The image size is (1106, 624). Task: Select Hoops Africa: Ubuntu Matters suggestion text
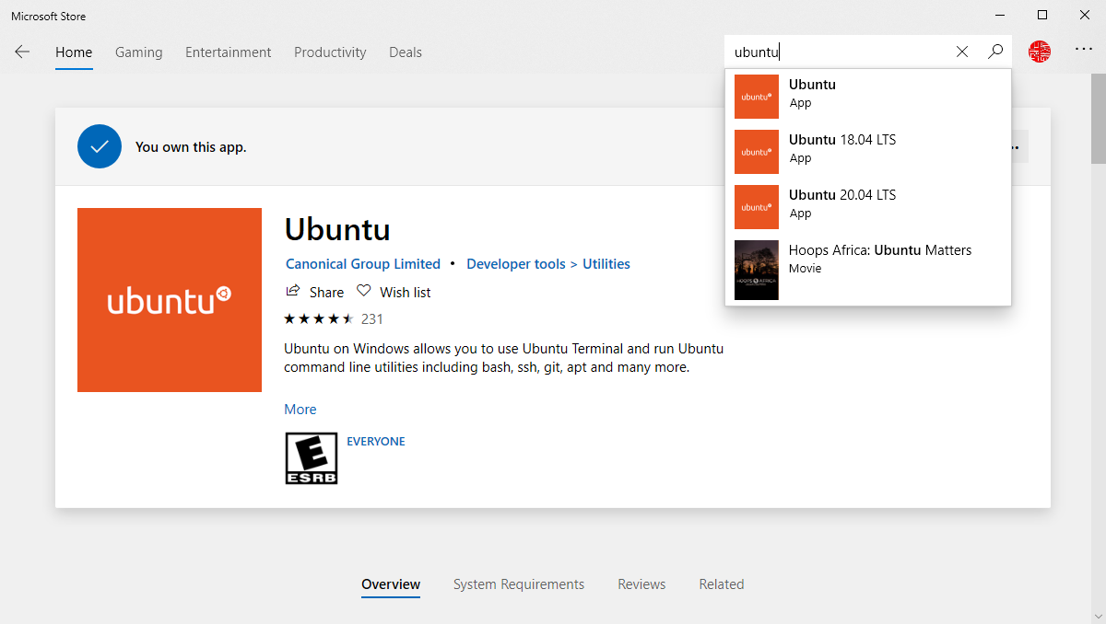pos(880,250)
